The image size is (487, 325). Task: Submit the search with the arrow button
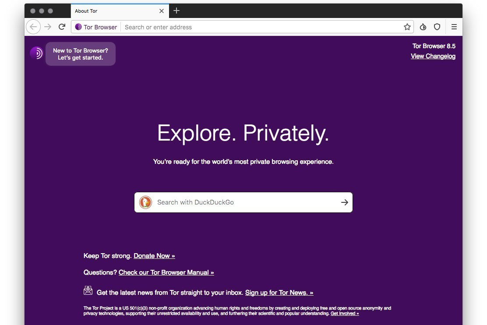point(344,202)
